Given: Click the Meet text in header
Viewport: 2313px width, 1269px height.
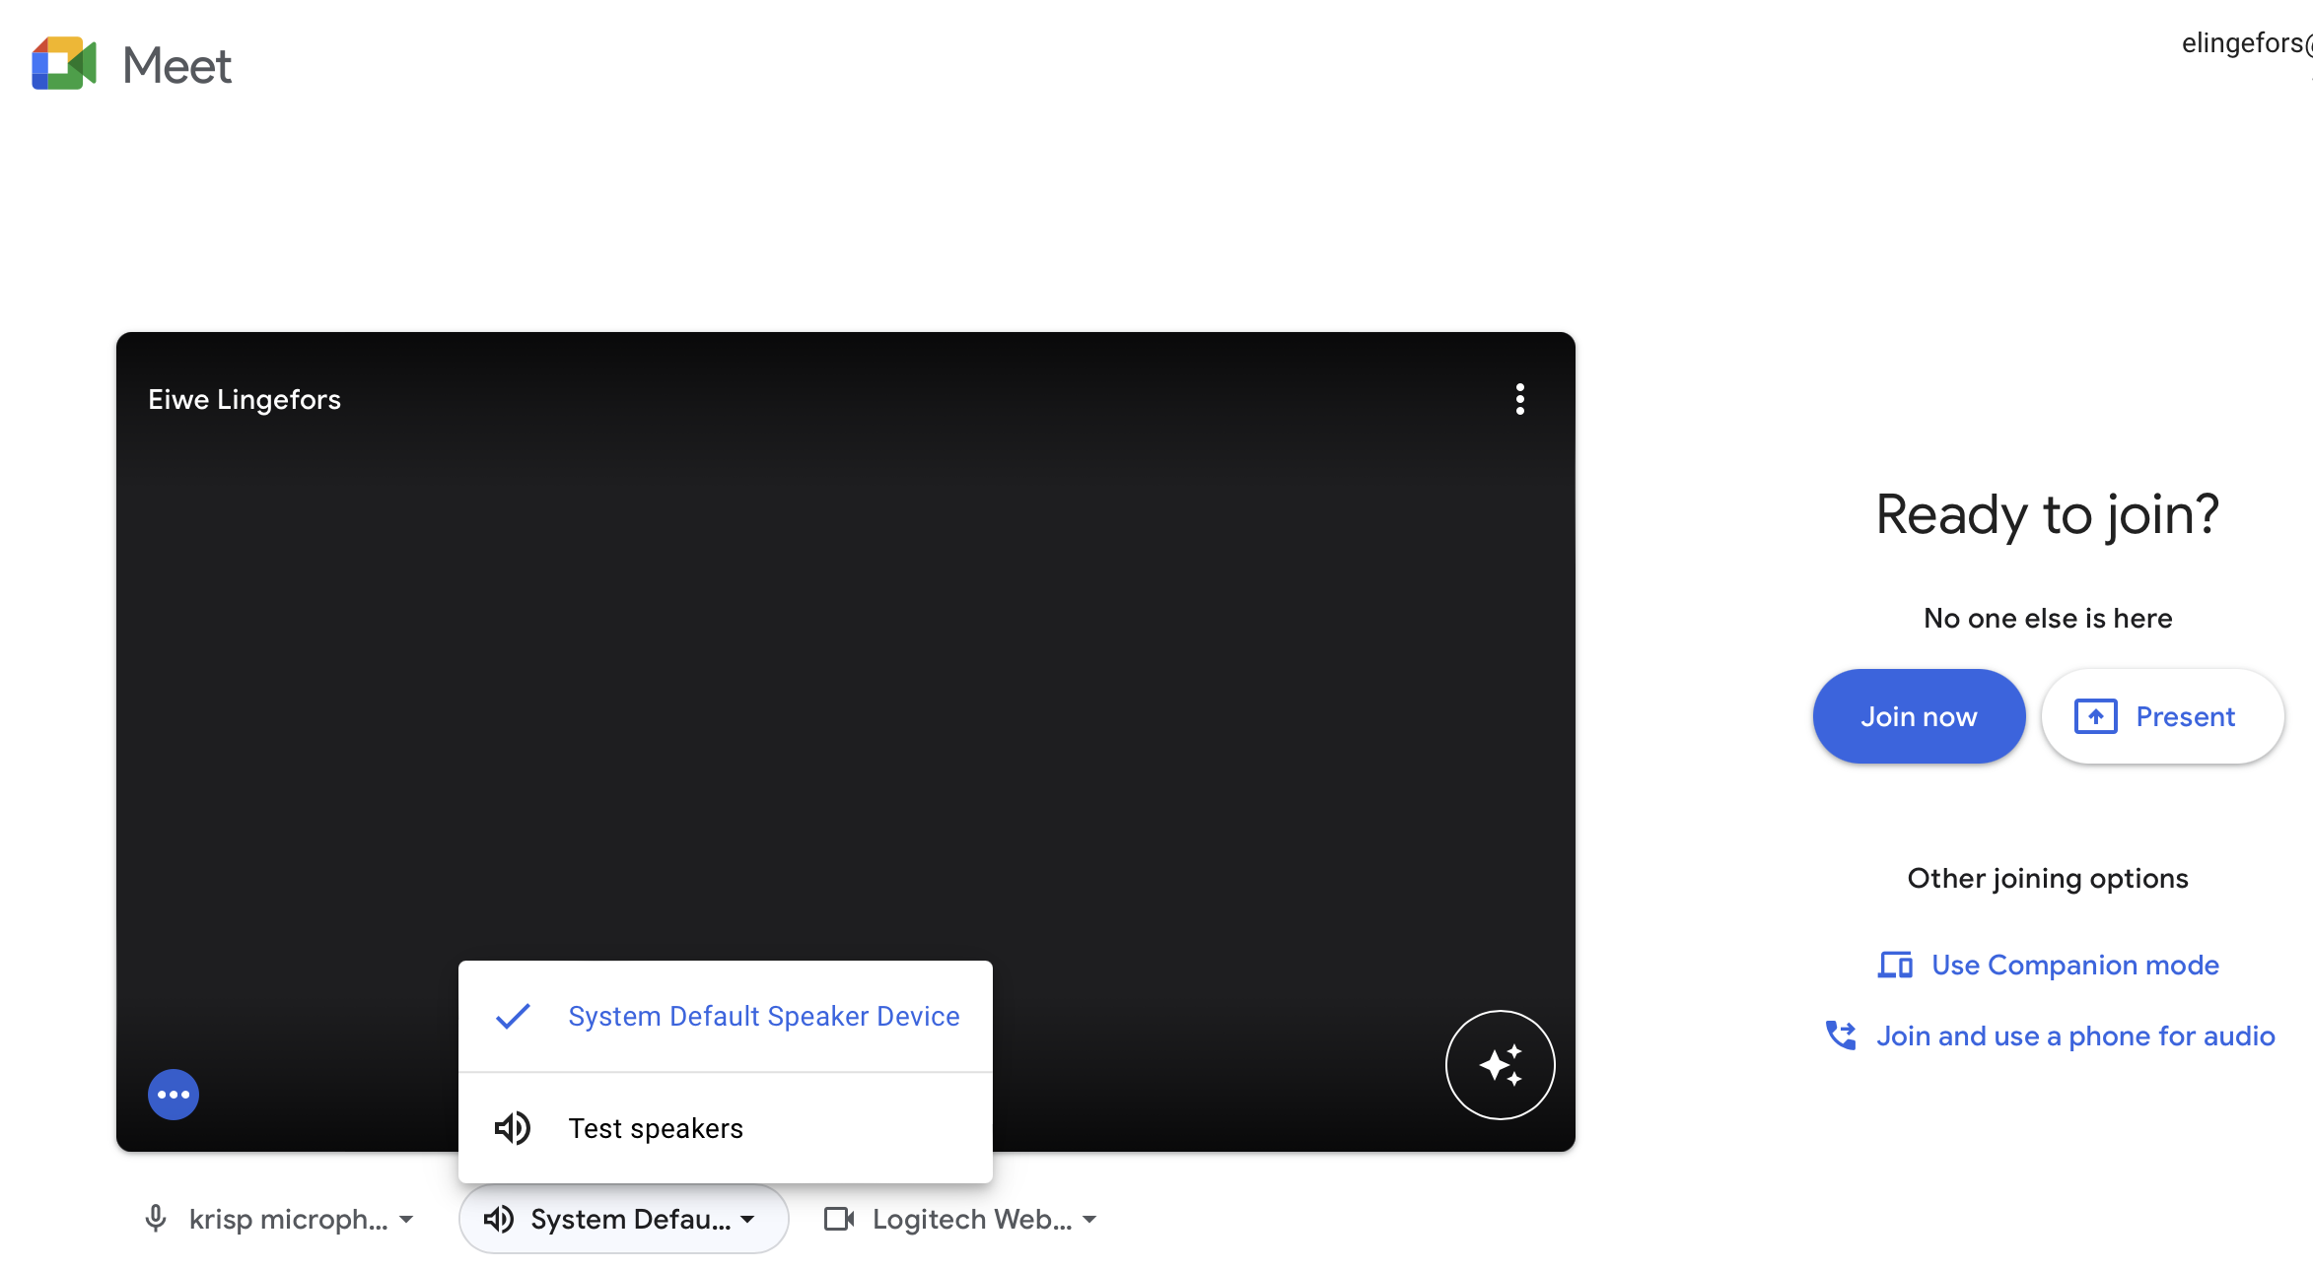Looking at the screenshot, I should pos(177,66).
